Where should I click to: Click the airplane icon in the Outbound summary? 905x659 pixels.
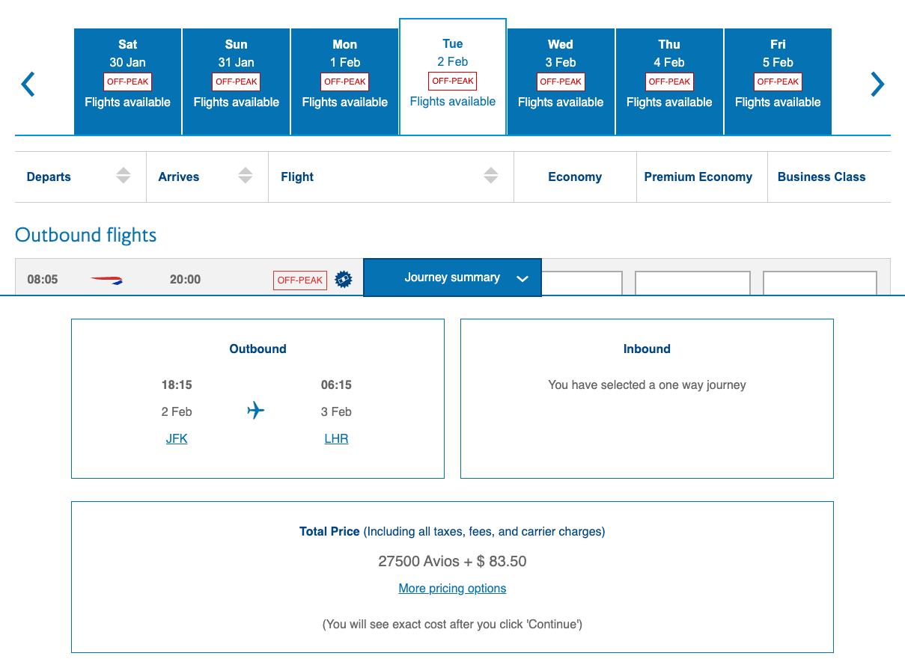click(x=255, y=410)
